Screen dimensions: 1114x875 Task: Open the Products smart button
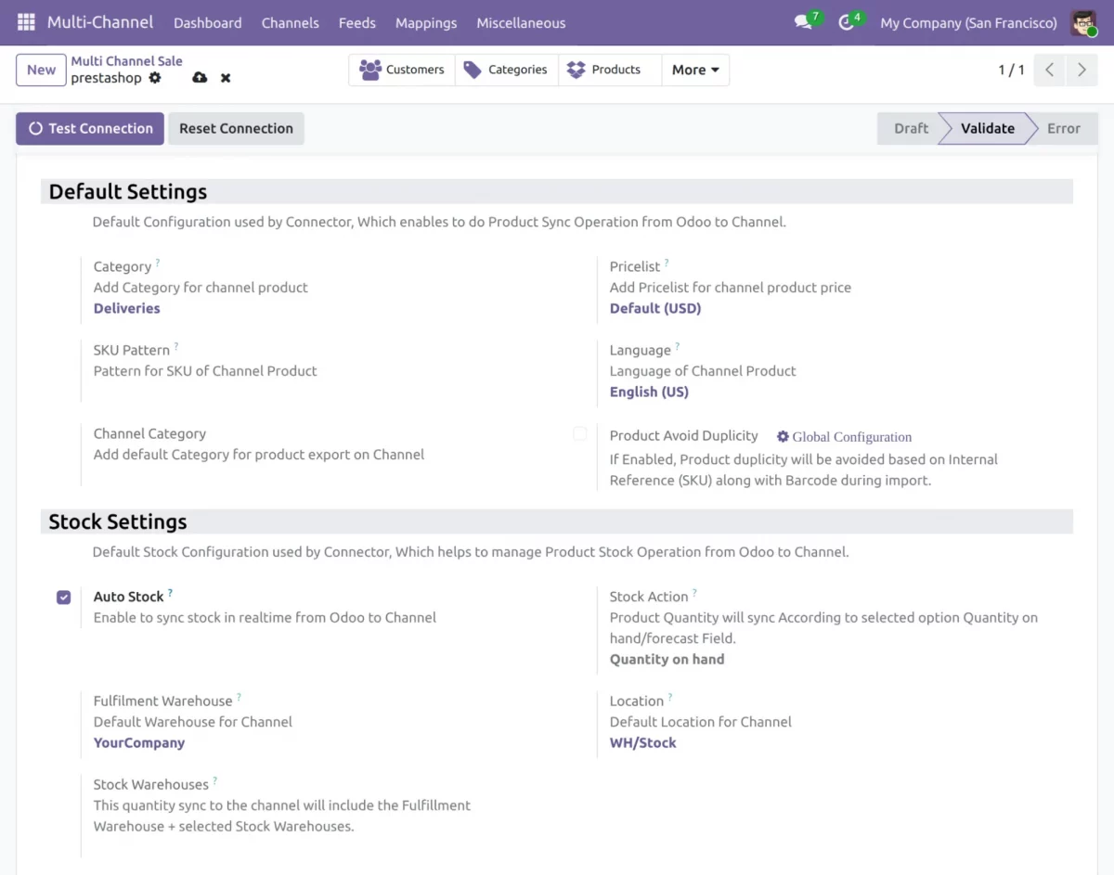coord(610,70)
